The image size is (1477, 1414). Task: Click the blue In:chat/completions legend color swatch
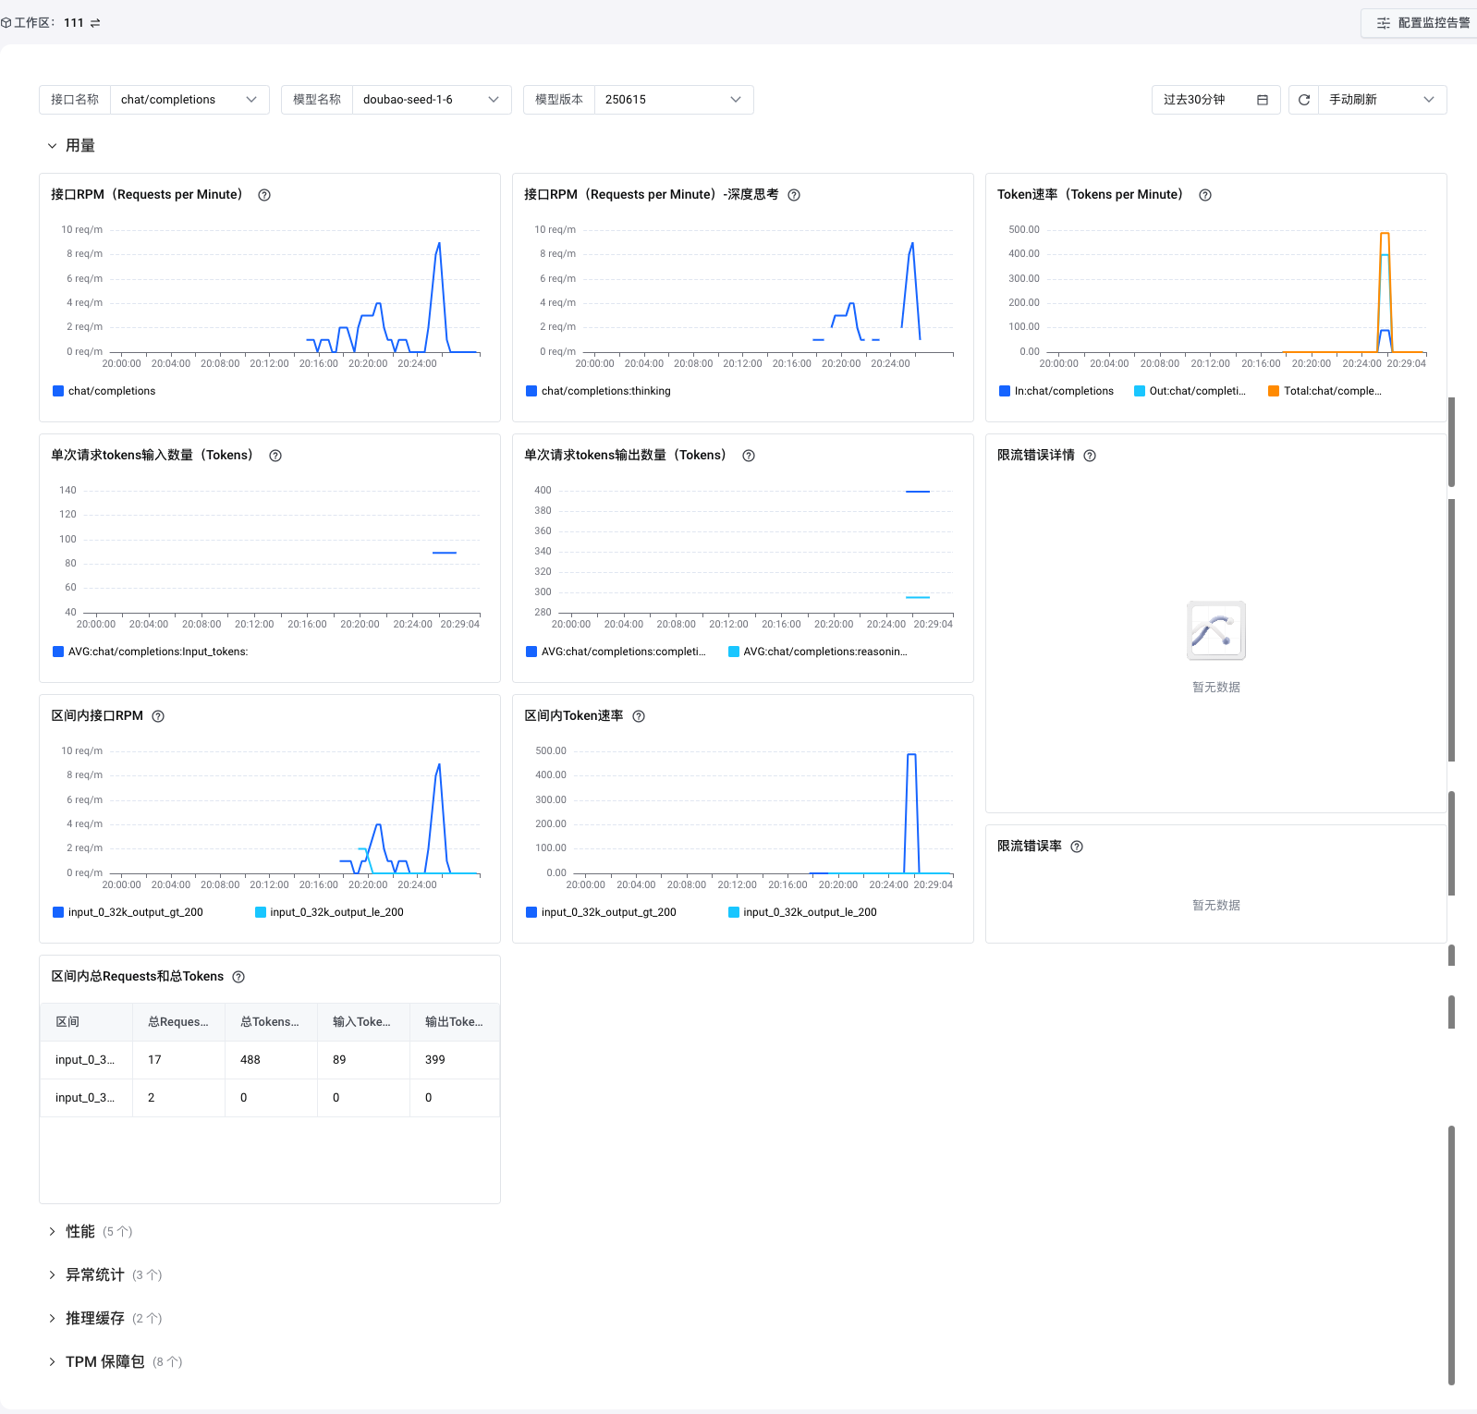click(1005, 391)
